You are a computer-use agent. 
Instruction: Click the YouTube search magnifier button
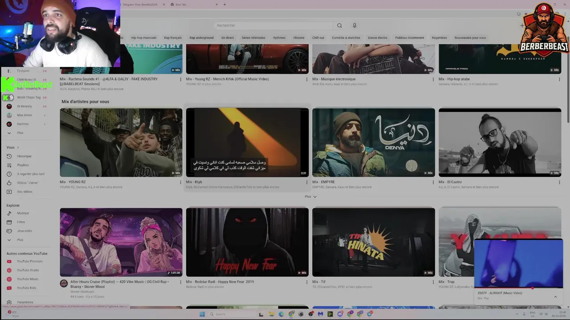[x=339, y=25]
